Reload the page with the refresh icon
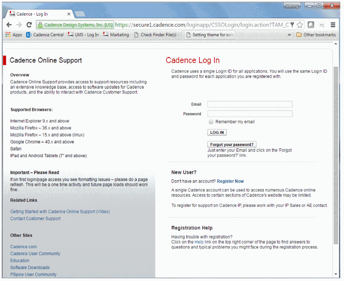Screen dimensions: 344x281 tap(29, 25)
